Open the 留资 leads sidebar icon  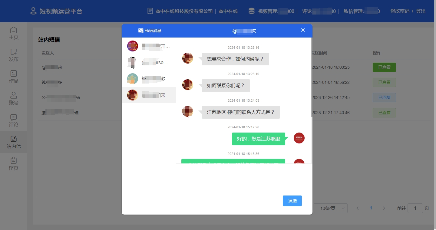[x=13, y=161]
